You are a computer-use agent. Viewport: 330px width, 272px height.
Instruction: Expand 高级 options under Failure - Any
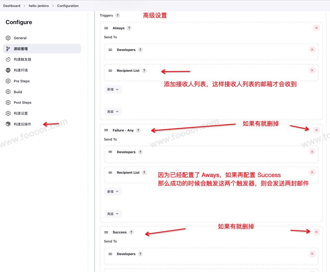click(x=113, y=214)
